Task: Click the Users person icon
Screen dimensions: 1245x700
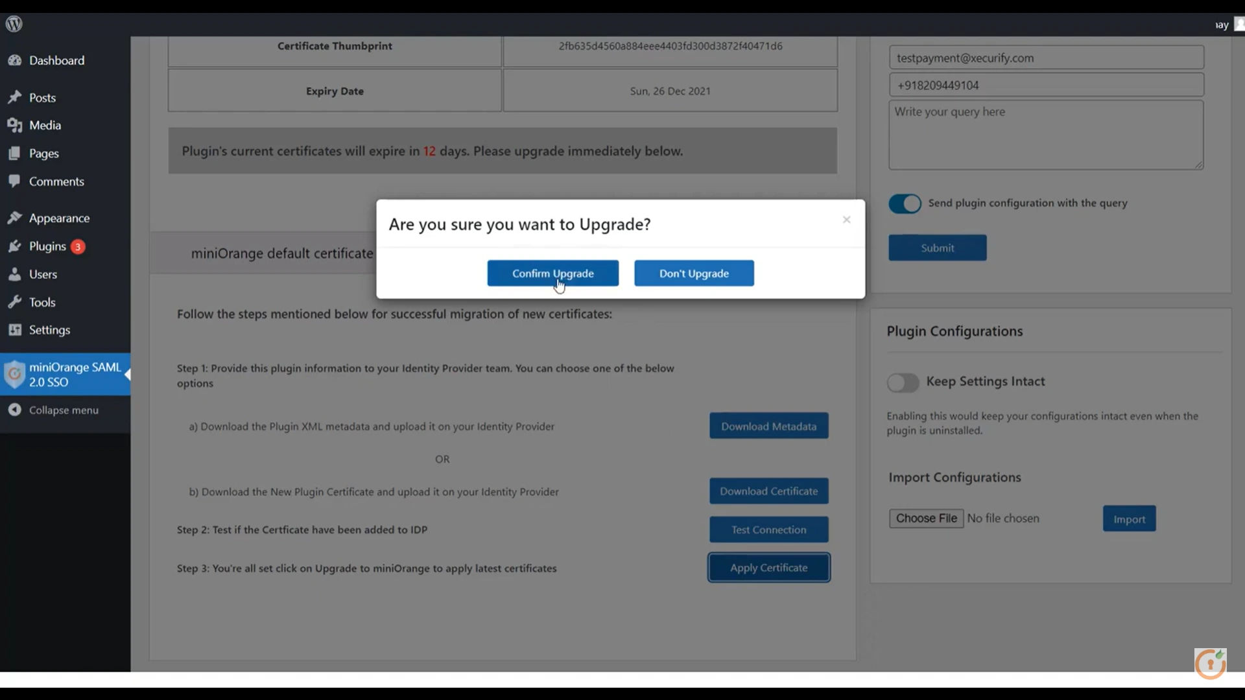Action: pos(14,274)
